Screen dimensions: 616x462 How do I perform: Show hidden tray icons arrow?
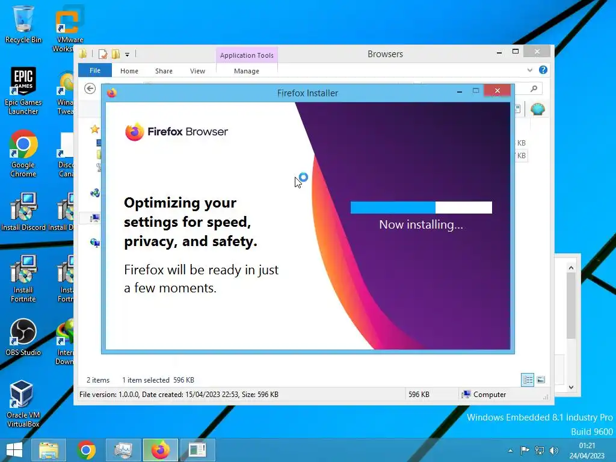point(510,451)
